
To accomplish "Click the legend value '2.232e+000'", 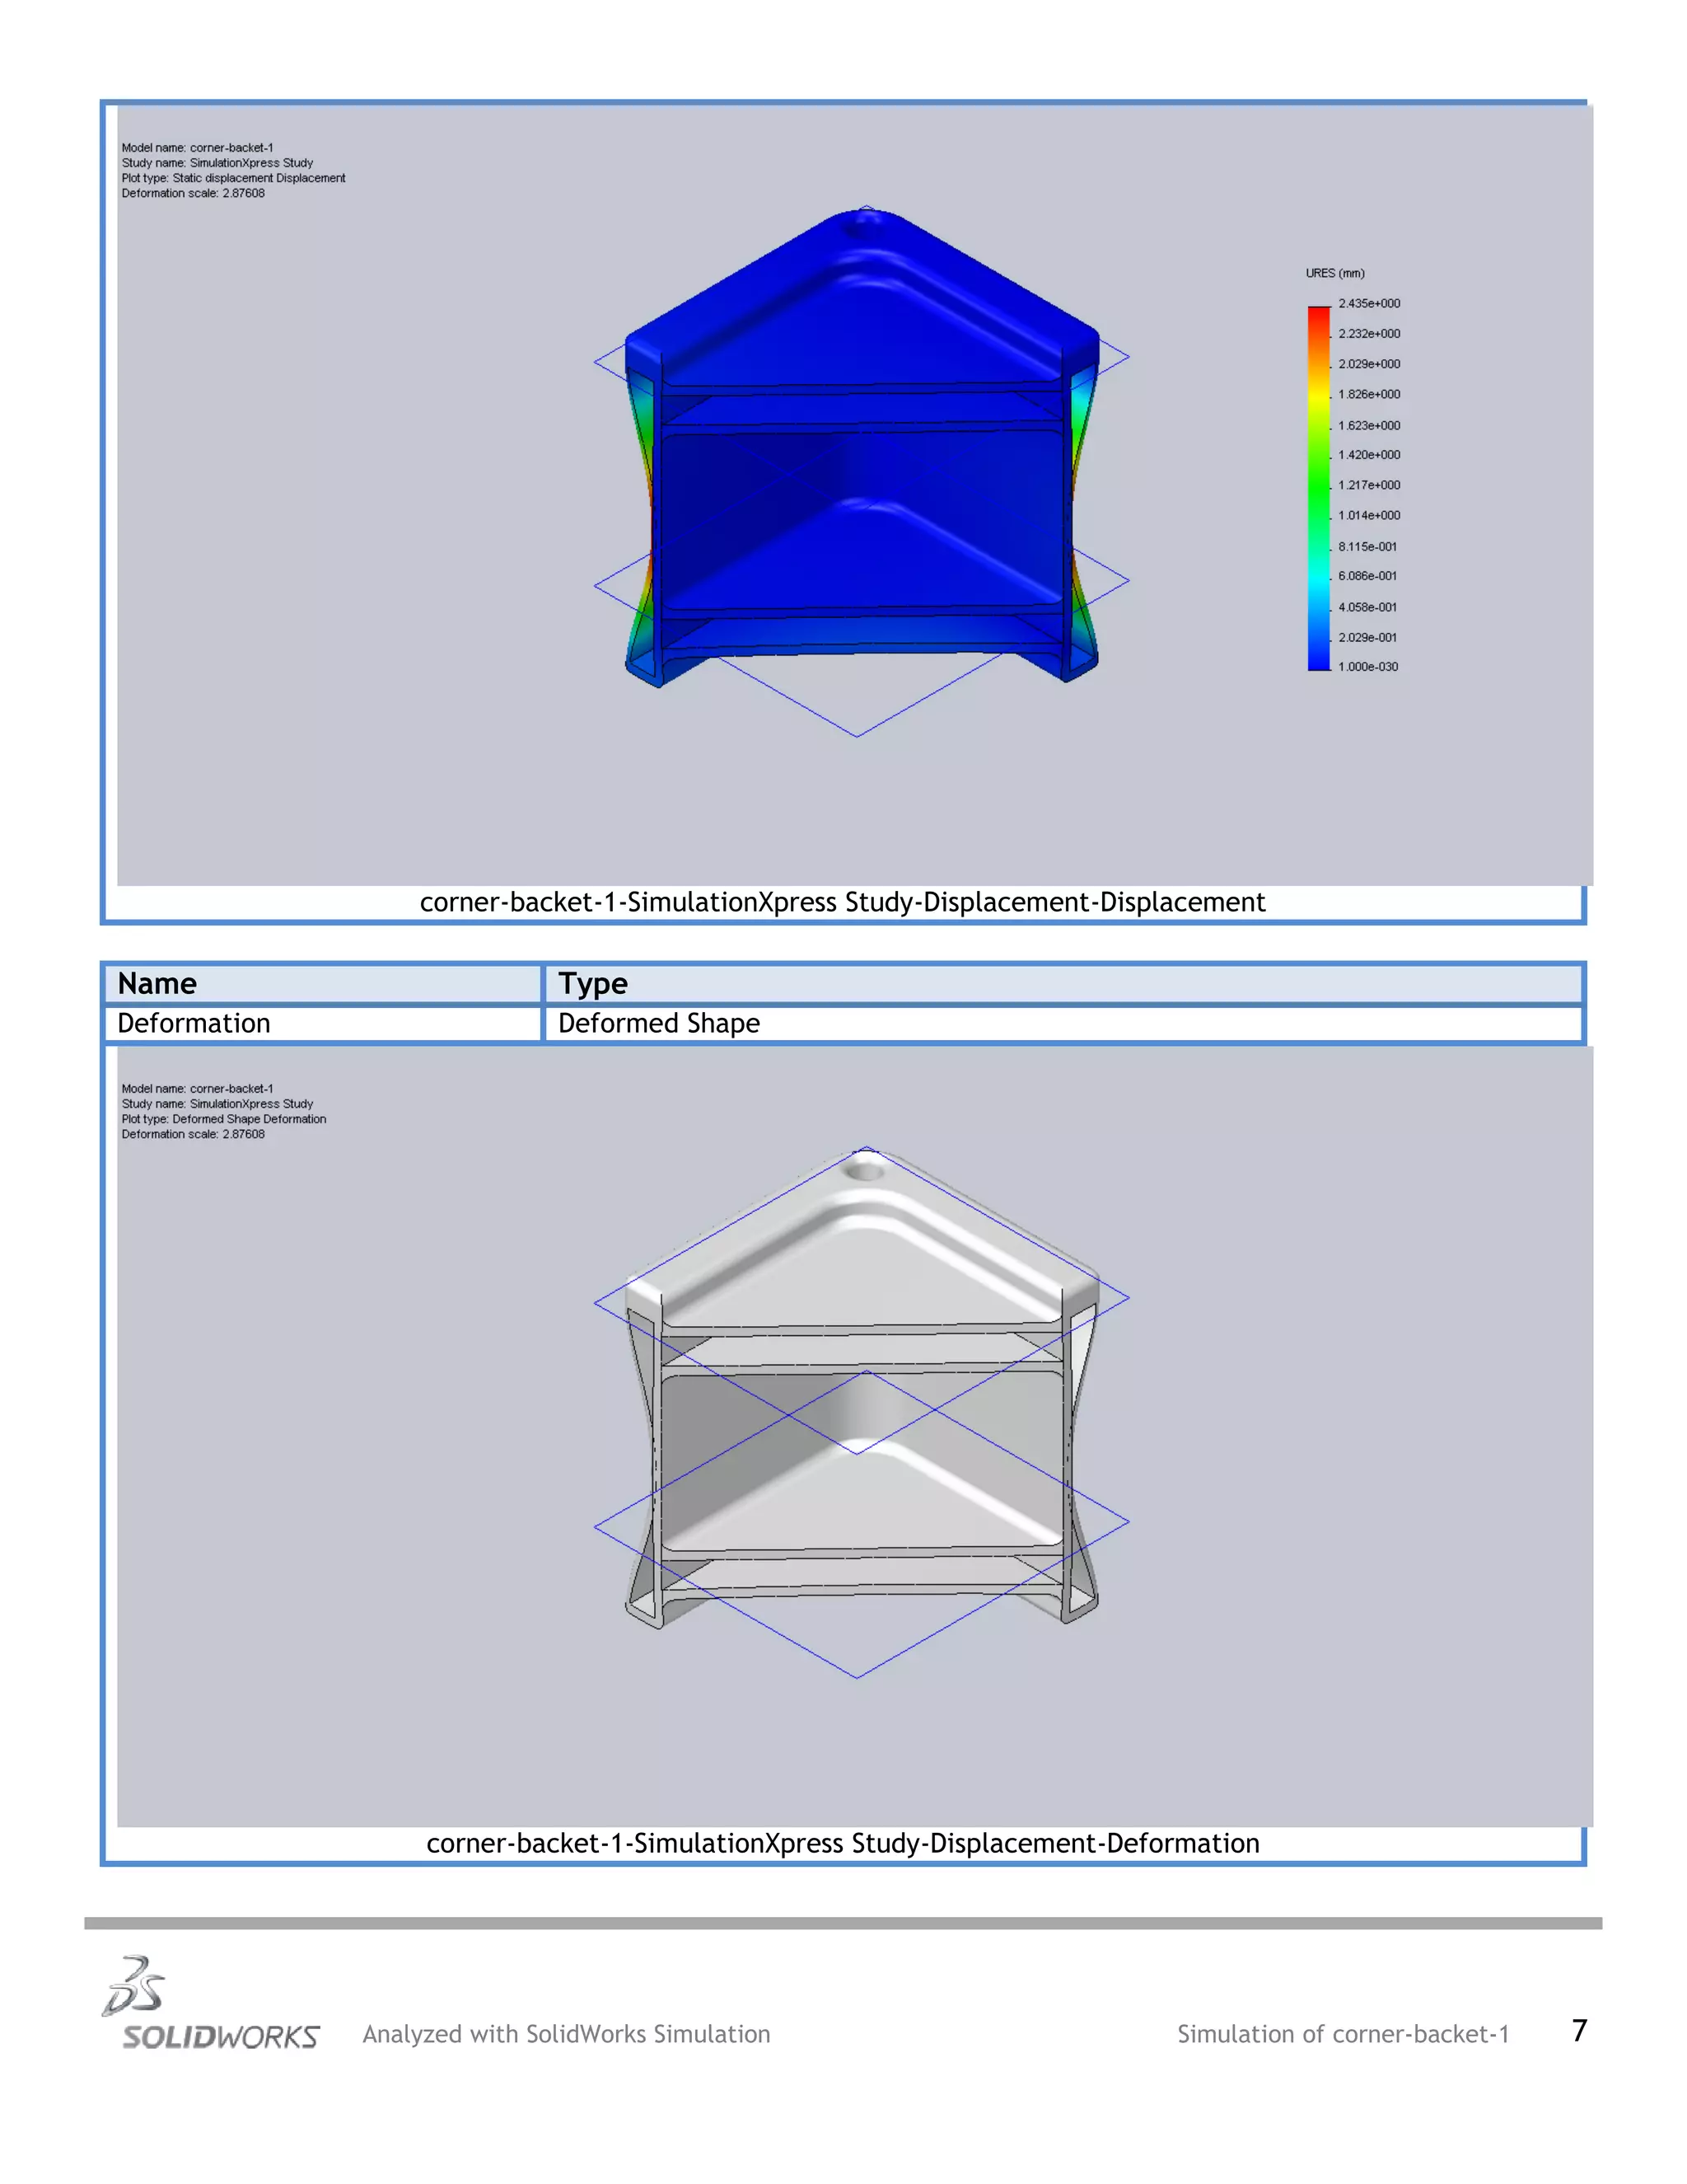I will coord(1369,334).
